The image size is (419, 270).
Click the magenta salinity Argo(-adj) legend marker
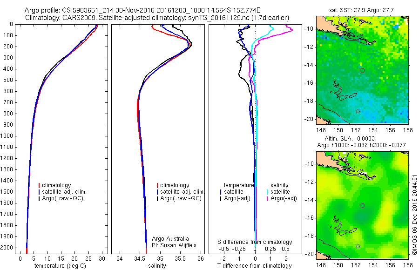click(267, 199)
